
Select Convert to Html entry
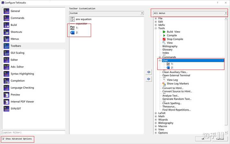pyautogui.click(x=173, y=88)
